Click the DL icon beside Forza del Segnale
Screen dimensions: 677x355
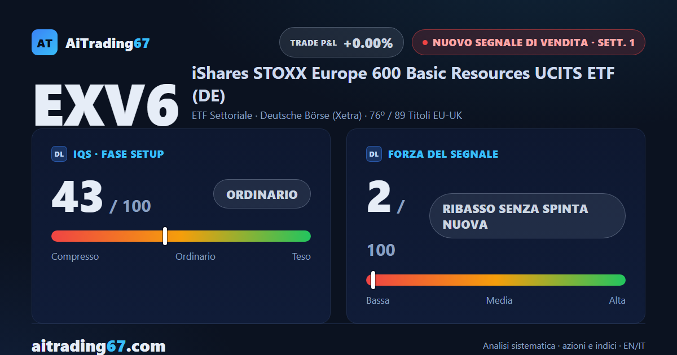[374, 154]
